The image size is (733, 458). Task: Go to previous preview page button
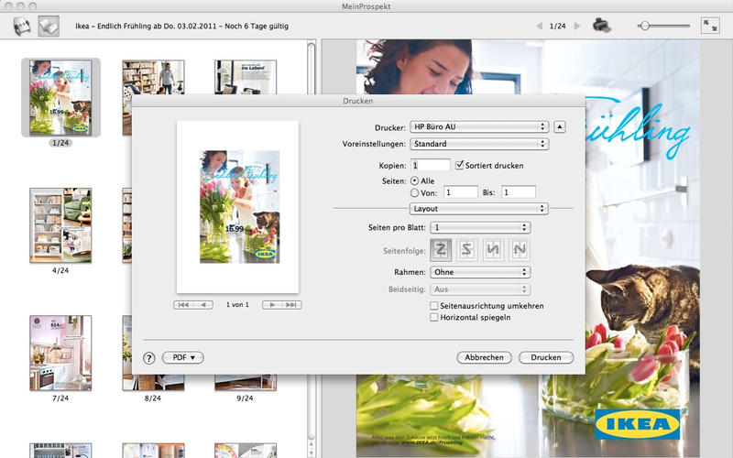pos(203,305)
